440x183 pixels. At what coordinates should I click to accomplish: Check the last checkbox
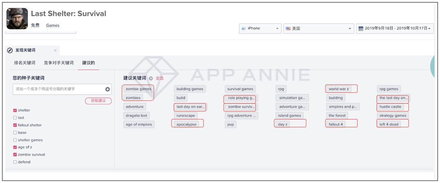tap(15, 118)
